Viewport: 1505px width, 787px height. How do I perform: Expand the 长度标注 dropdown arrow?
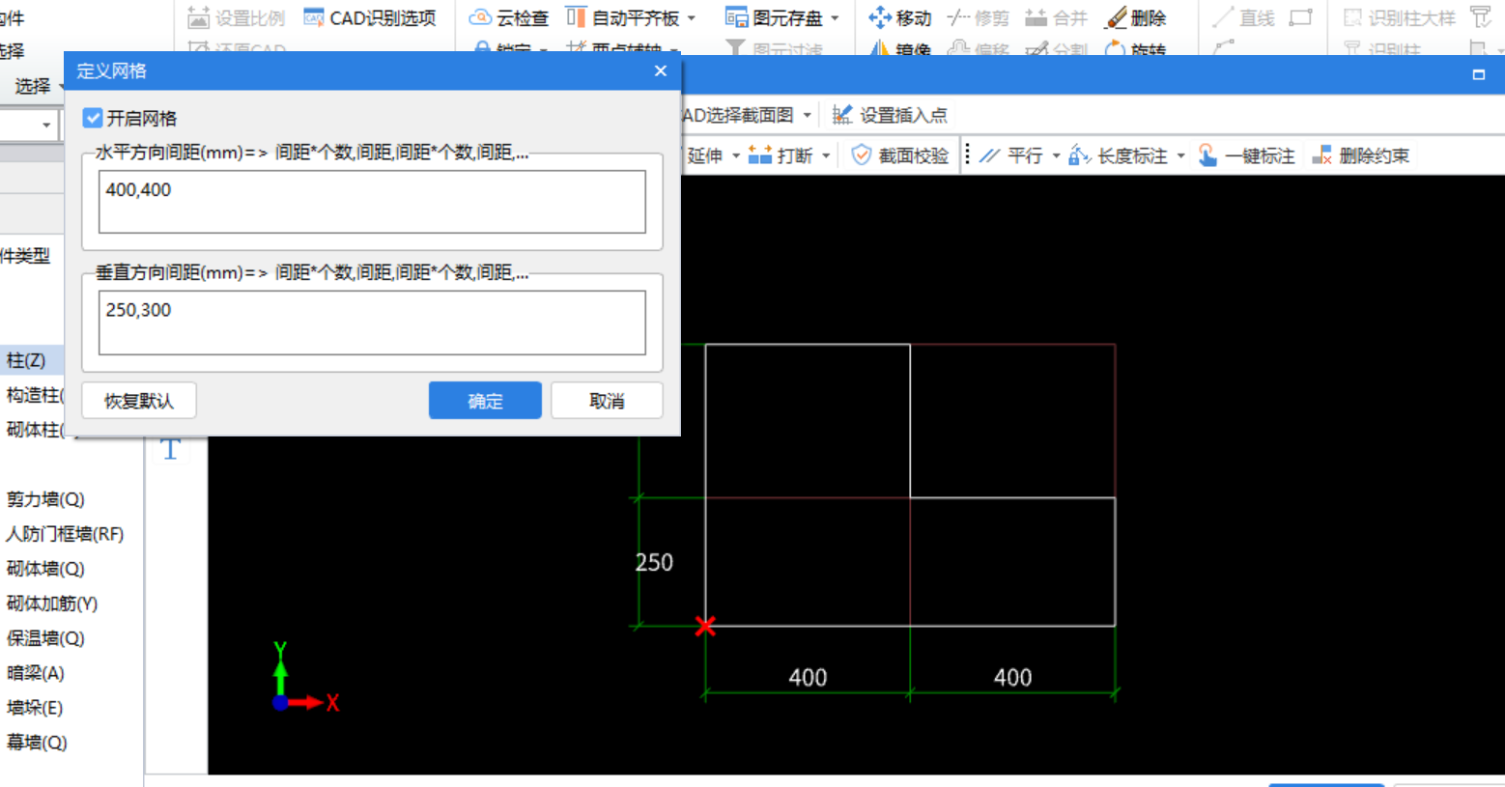[x=1180, y=155]
